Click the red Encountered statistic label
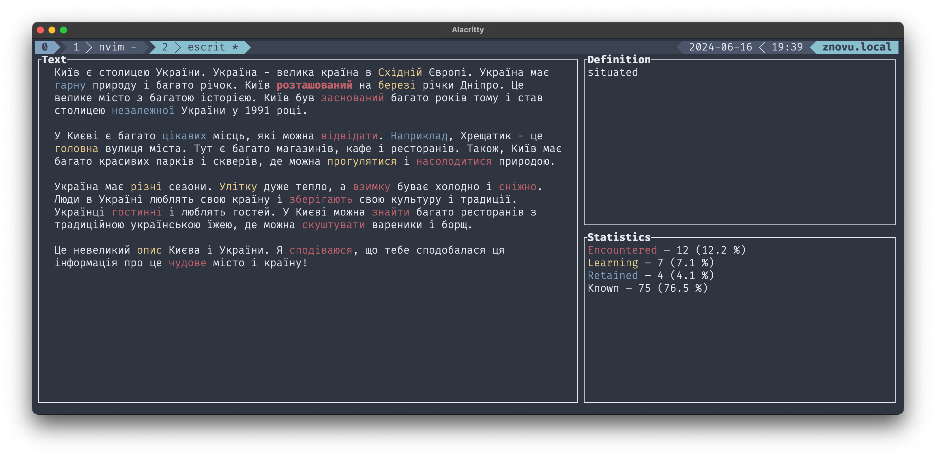The image size is (936, 457). [622, 250]
